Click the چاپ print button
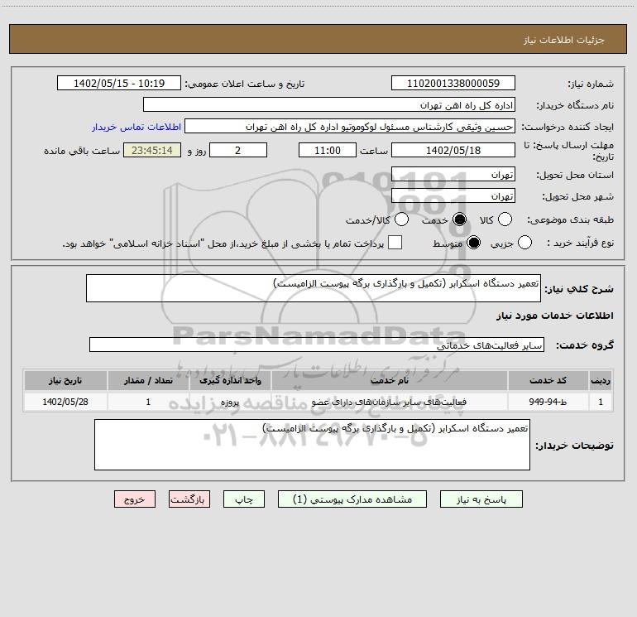This screenshot has height=617, width=637. pyautogui.click(x=244, y=499)
